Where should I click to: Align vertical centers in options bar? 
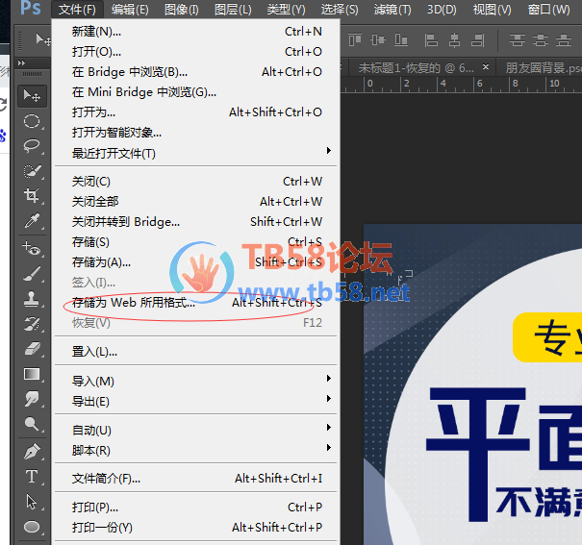378,39
